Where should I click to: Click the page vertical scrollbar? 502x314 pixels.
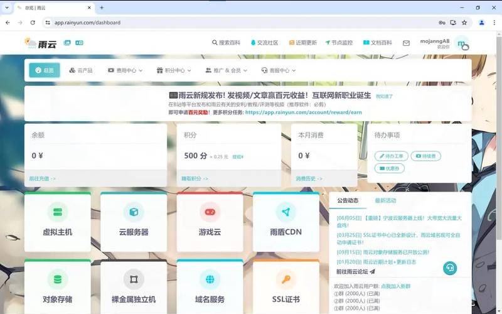click(499, 138)
